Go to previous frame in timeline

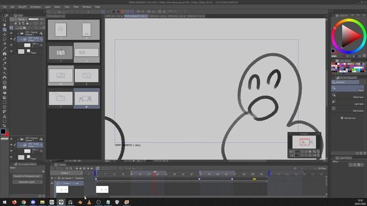click(80, 168)
